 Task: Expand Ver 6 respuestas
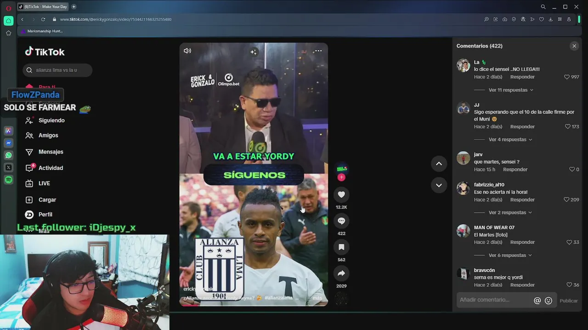tap(510, 255)
